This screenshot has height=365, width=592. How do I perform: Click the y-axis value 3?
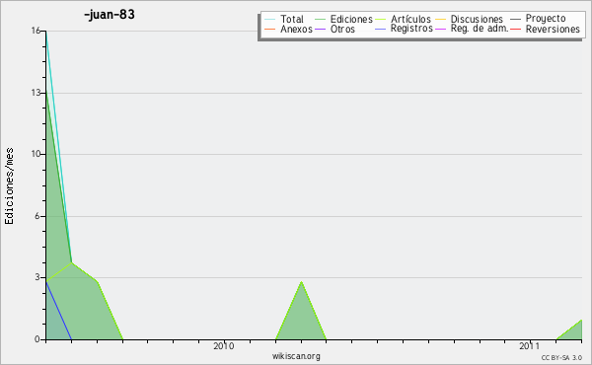pyautogui.click(x=37, y=277)
